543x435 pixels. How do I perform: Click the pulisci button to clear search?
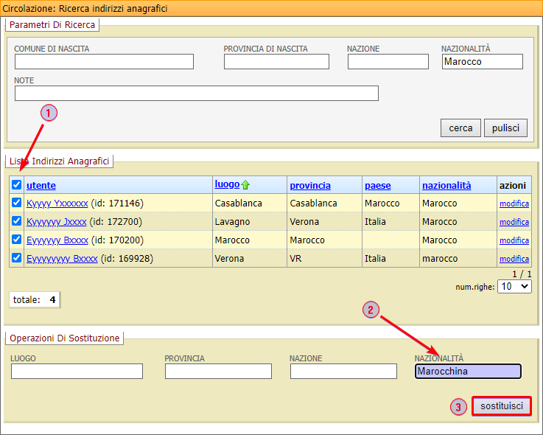505,128
